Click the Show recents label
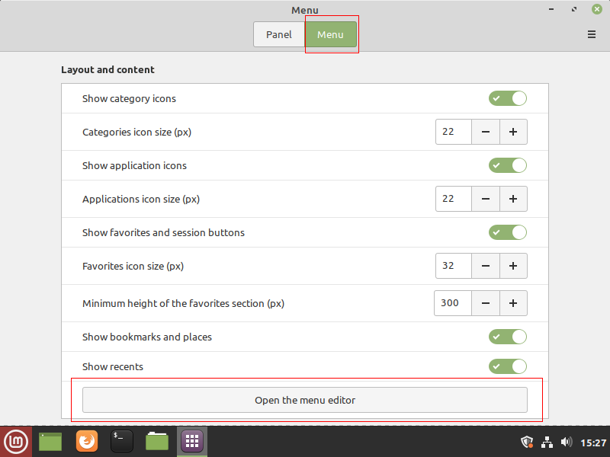 (x=113, y=366)
